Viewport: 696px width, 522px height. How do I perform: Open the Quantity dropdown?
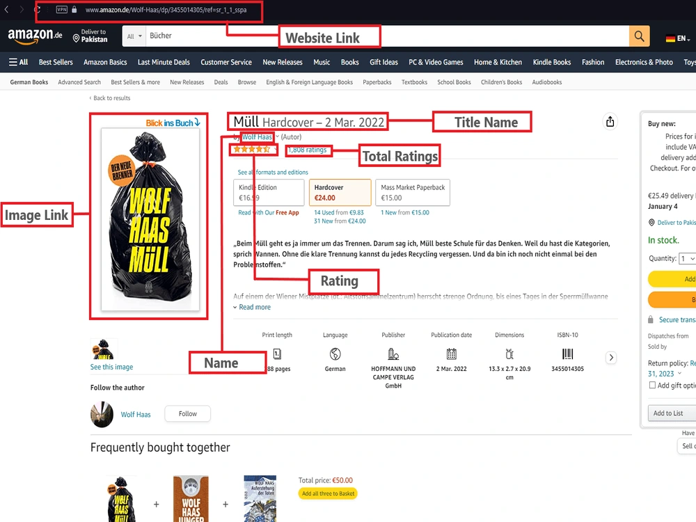point(687,258)
